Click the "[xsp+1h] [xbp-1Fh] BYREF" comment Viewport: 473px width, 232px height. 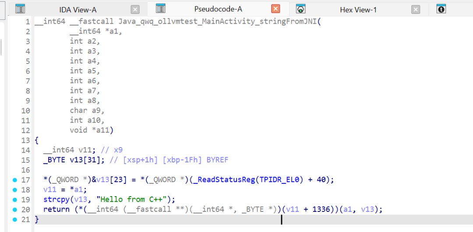click(176, 160)
